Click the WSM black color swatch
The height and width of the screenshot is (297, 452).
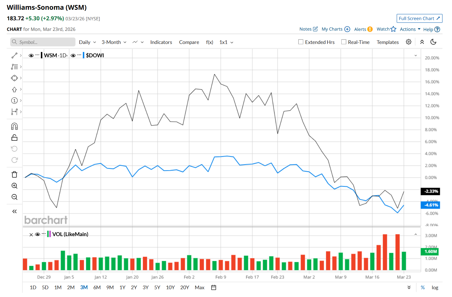pos(42,55)
